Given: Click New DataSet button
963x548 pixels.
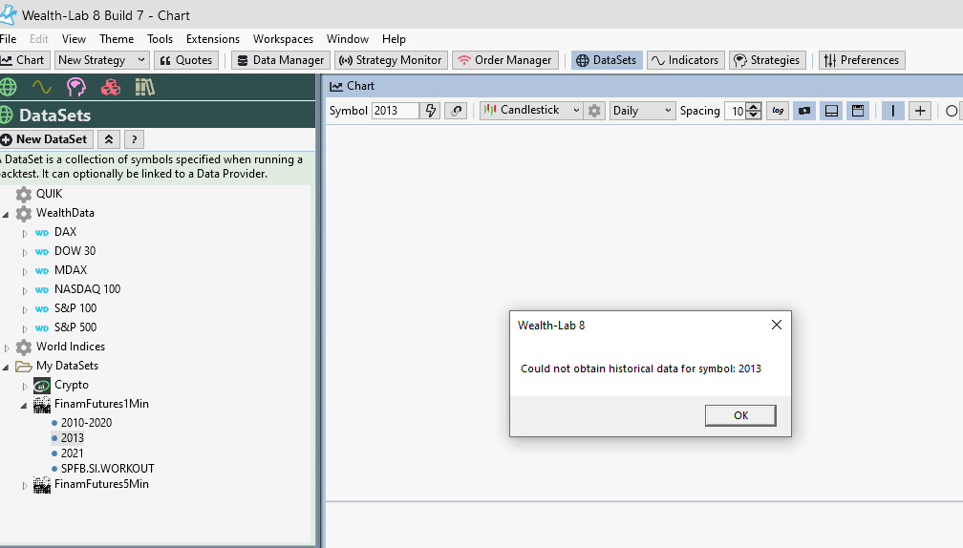Looking at the screenshot, I should coord(46,139).
